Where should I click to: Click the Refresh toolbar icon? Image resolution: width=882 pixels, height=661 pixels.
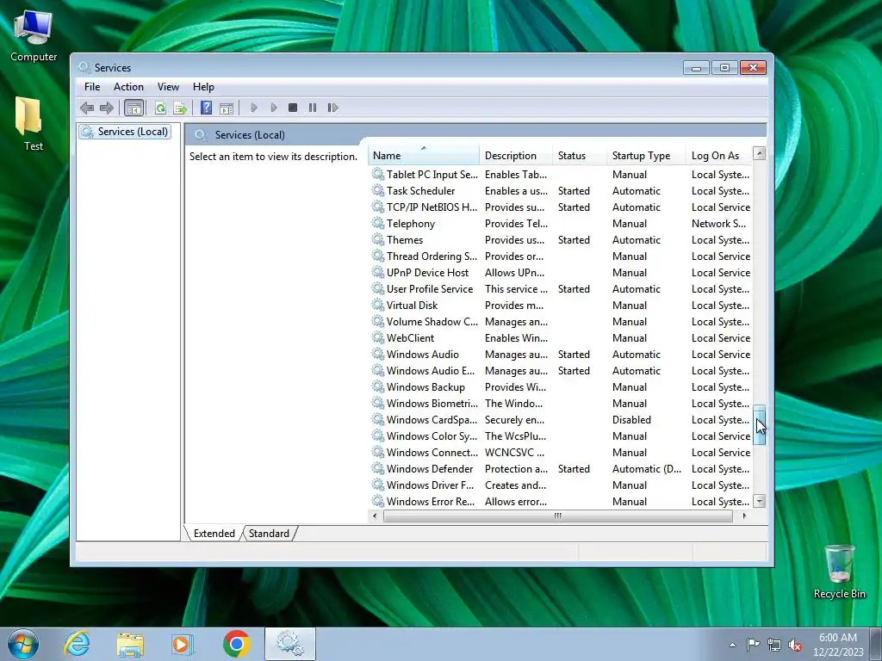tap(160, 108)
